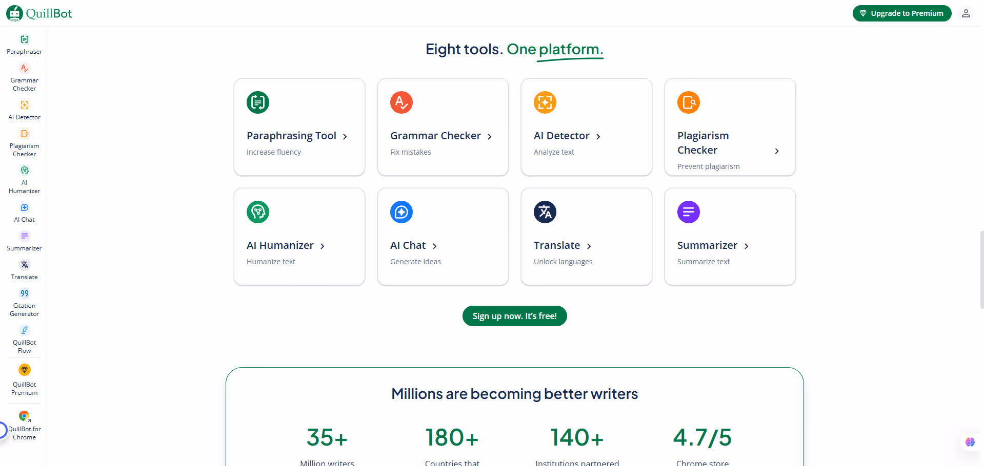Open Paraphraser from the sidebar icon
The height and width of the screenshot is (466, 984).
pos(25,39)
